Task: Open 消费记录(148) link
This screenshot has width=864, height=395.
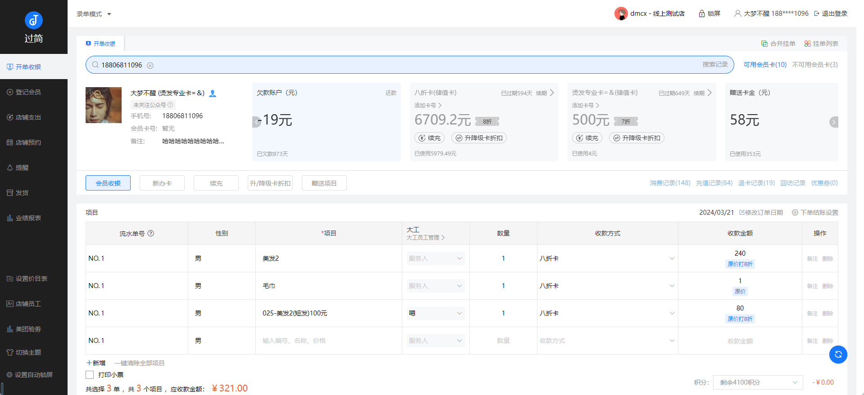Action: coord(670,183)
